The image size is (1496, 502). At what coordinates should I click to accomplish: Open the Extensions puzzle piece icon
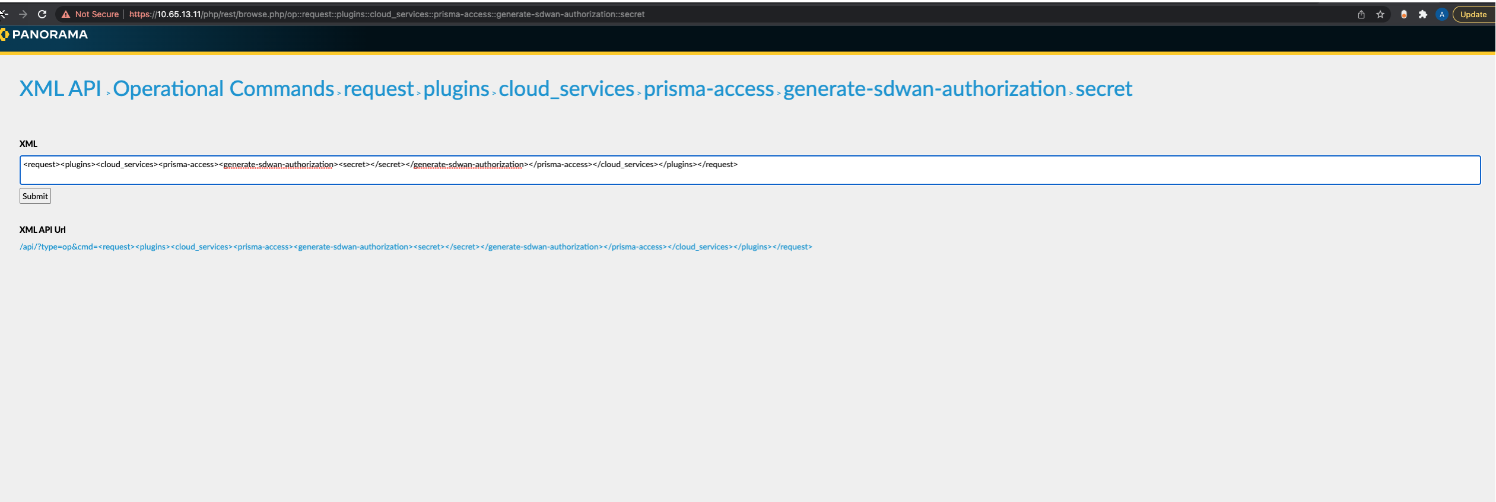(1423, 14)
